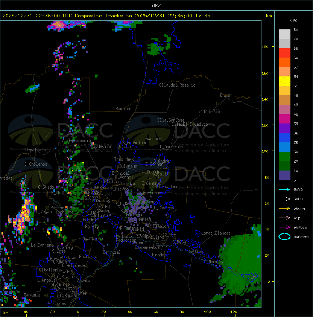Pick the magenta swatch of the dBZ scale
Screen dimensions: 313x317
pyautogui.click(x=284, y=119)
